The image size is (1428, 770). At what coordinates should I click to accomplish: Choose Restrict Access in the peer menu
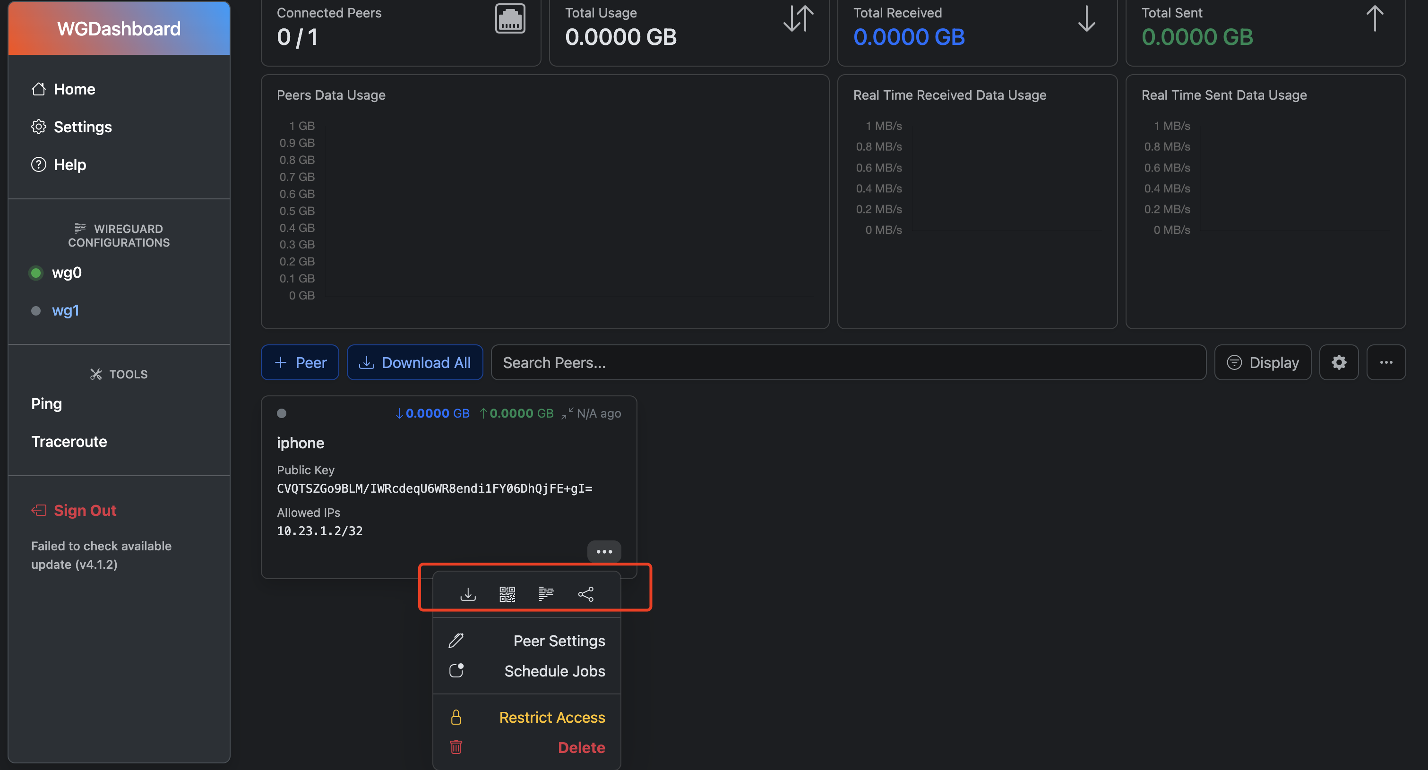(526, 718)
